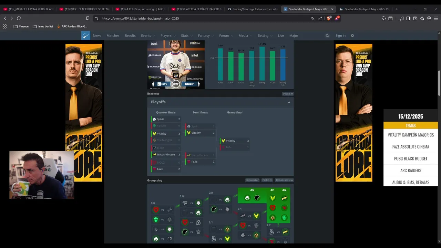Open the VPN shield icon in the toolbar
Viewport: 441px width, 248px height.
(429, 18)
